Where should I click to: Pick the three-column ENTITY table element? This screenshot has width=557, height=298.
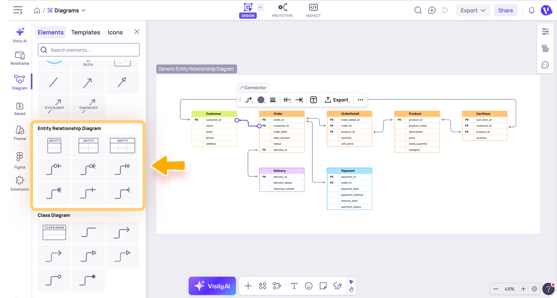122,145
